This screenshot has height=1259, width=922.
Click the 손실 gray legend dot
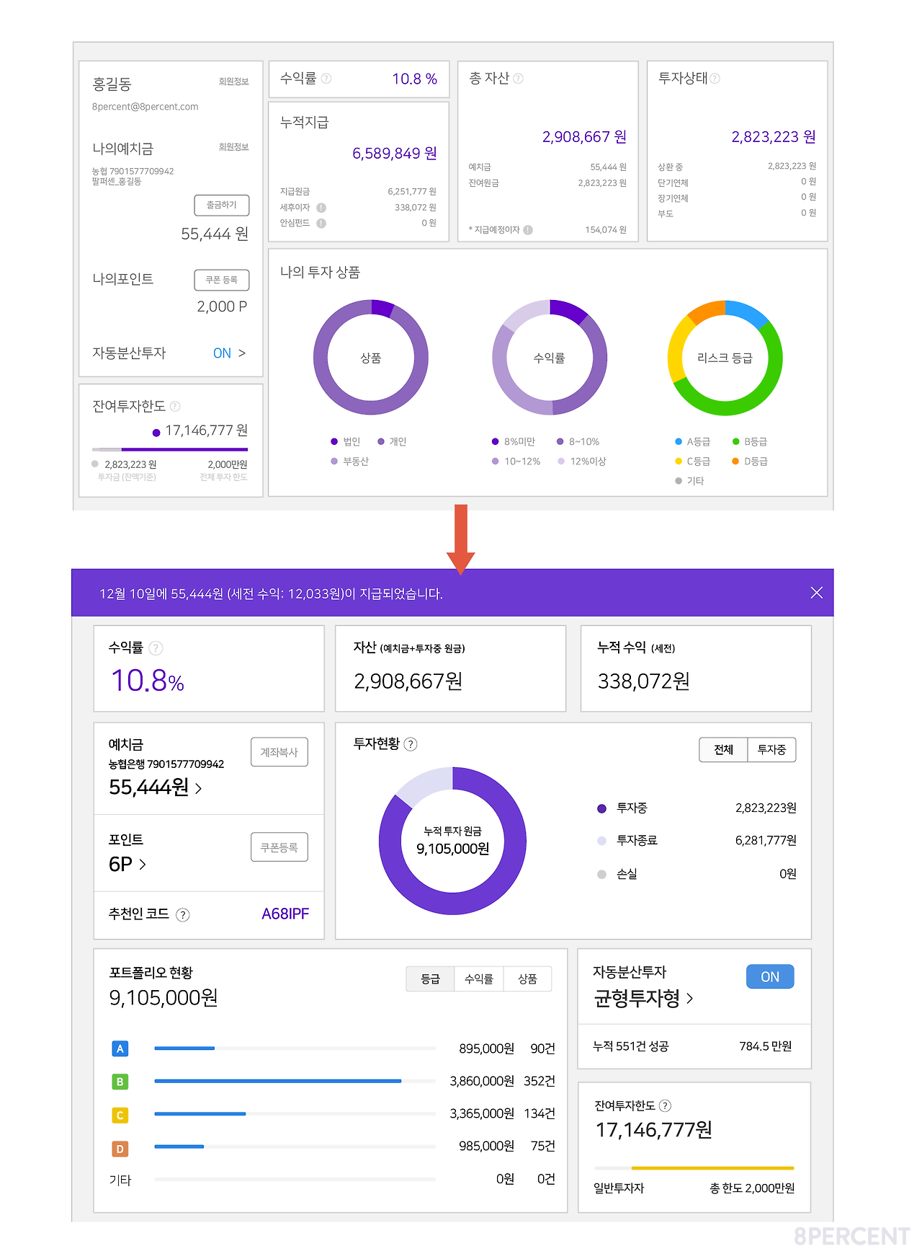point(601,875)
